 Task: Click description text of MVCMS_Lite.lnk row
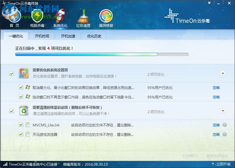pyautogui.click(x=102, y=125)
